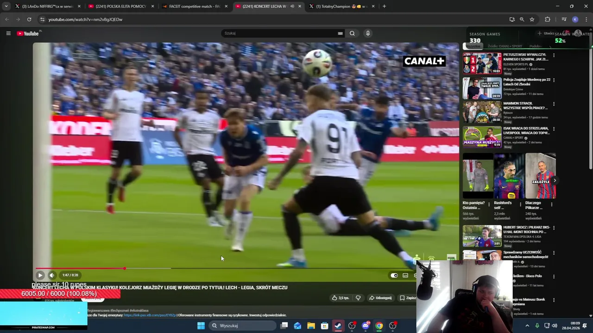View site information icon in address bar

click(x=42, y=19)
